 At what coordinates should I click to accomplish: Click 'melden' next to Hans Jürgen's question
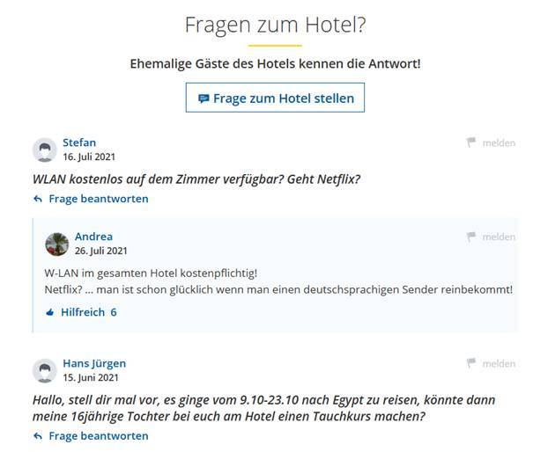click(499, 363)
